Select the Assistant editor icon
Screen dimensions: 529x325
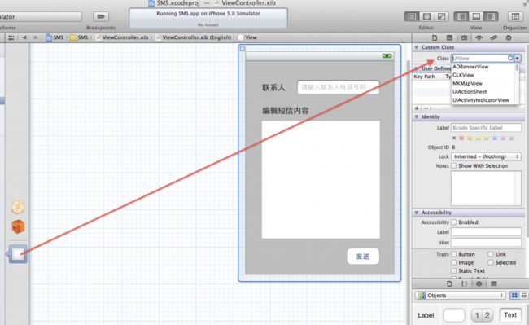(x=426, y=16)
